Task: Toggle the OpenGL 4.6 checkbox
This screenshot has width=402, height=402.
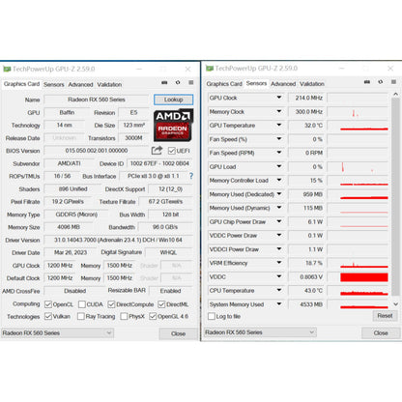Action: pos(153,316)
